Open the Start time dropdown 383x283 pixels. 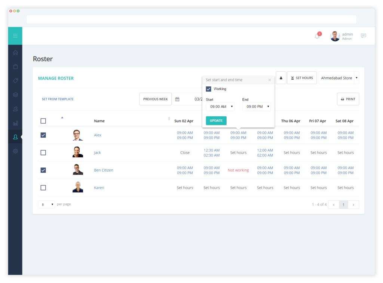[220, 107]
